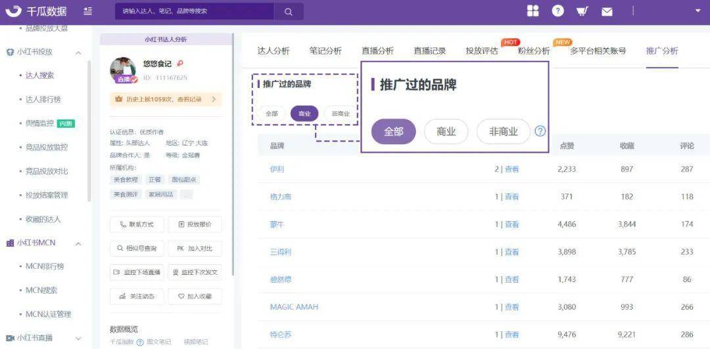
Task: Expand more tags via the ellipsis chip
Action: point(187,194)
